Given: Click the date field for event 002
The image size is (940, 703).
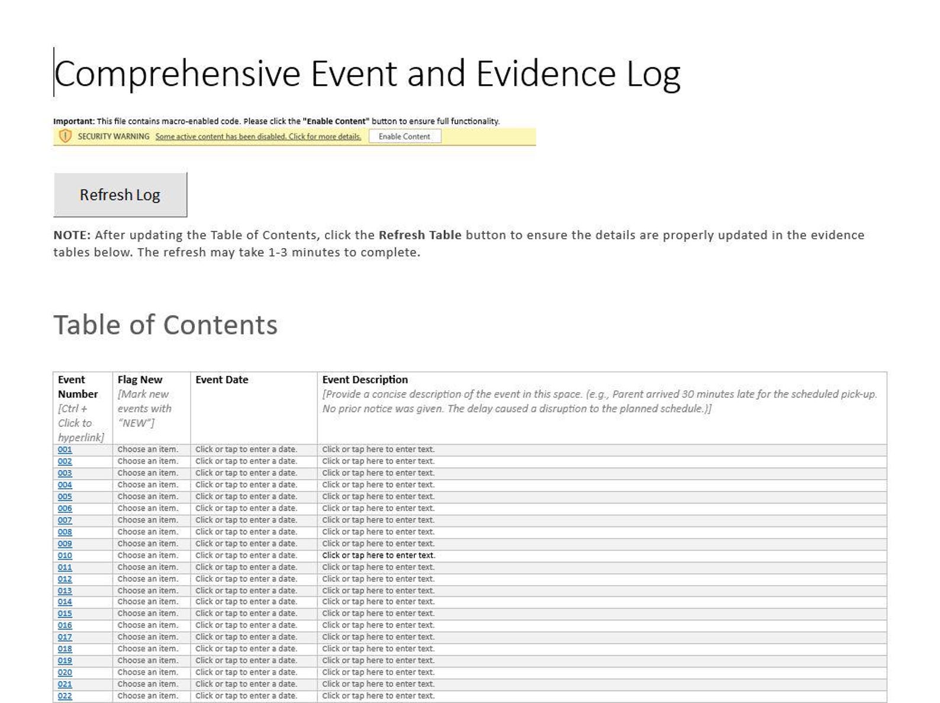Looking at the screenshot, I should 246,461.
